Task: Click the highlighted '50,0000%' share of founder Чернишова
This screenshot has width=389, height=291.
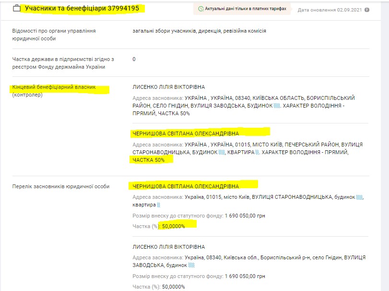Action: pos(173,226)
